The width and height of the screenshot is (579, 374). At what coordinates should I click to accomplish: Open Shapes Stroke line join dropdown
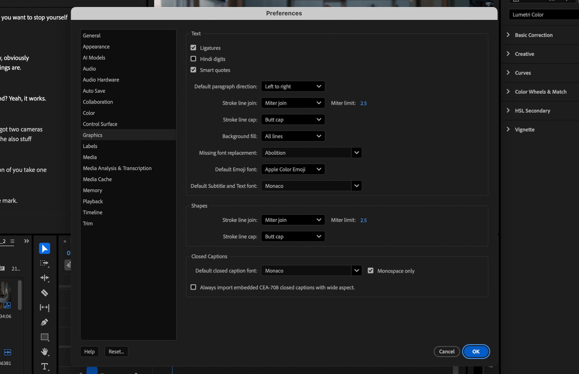293,220
